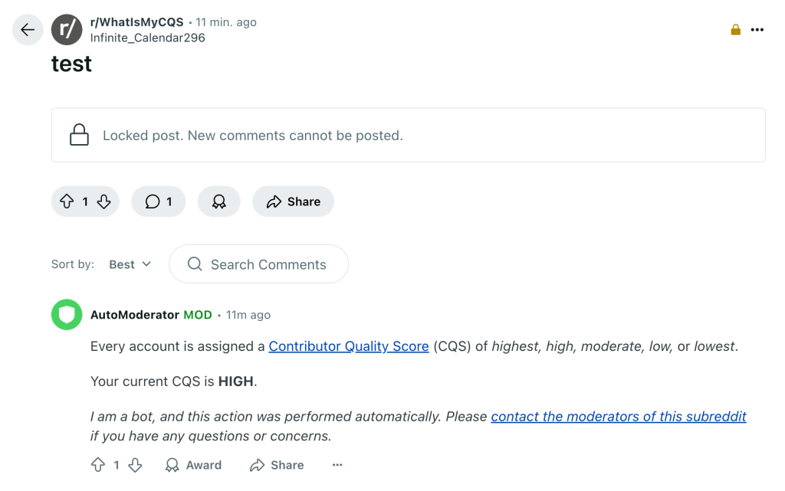
Task: Award the AutoModerator comment
Action: pos(193,465)
